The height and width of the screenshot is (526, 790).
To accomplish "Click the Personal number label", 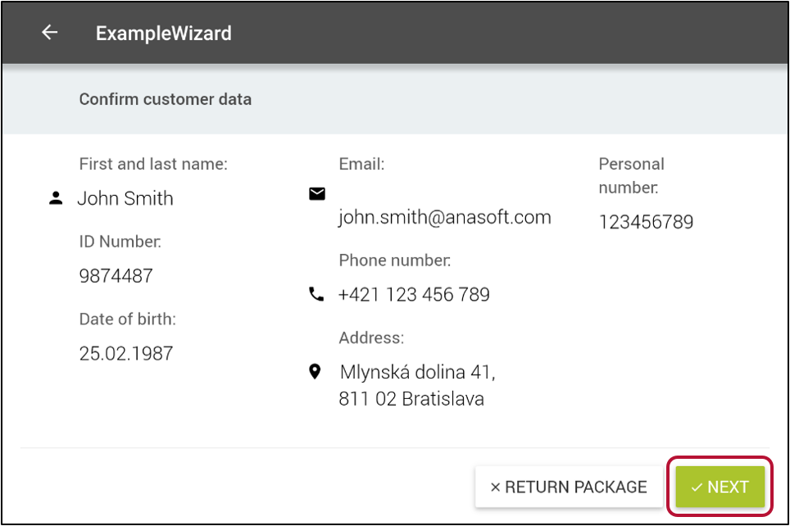I will point(631,175).
